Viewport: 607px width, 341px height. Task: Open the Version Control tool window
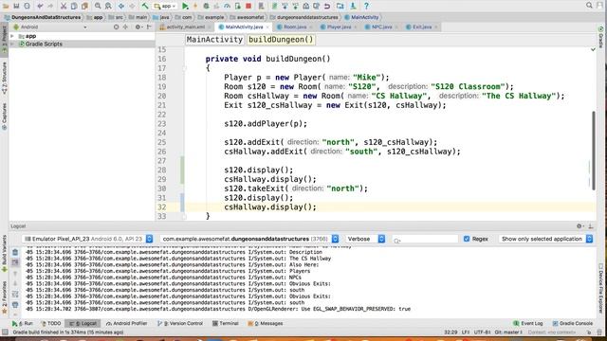coord(180,324)
